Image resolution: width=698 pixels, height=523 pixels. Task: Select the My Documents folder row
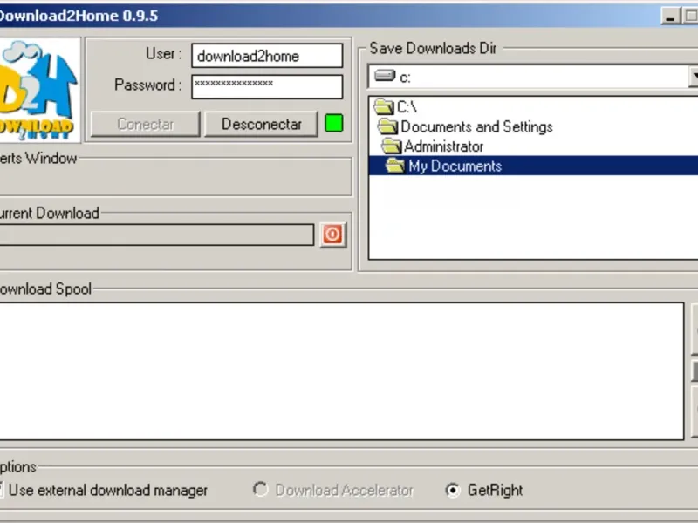pyautogui.click(x=533, y=166)
